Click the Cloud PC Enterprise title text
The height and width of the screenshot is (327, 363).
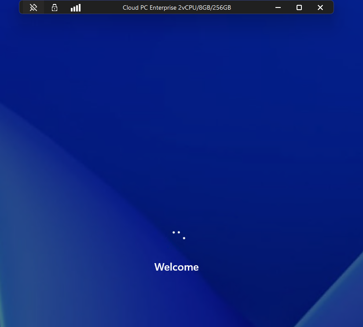tap(177, 7)
